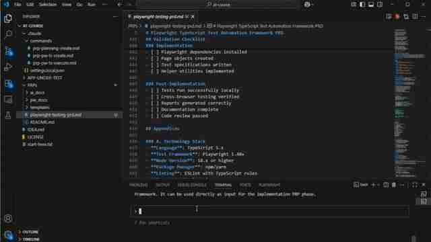Open the Selection menu

[x=48, y=5]
